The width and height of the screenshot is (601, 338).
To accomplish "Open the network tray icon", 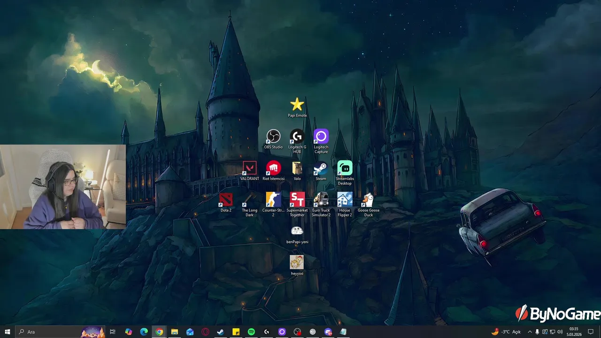I will (552, 331).
